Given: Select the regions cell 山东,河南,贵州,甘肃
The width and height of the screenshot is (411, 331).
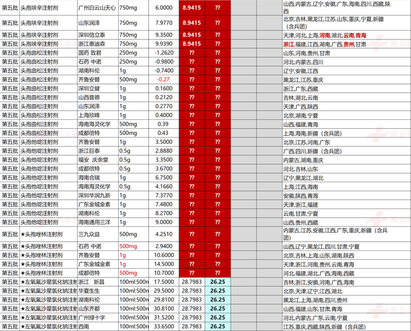Looking at the screenshot, I should click(x=346, y=53).
